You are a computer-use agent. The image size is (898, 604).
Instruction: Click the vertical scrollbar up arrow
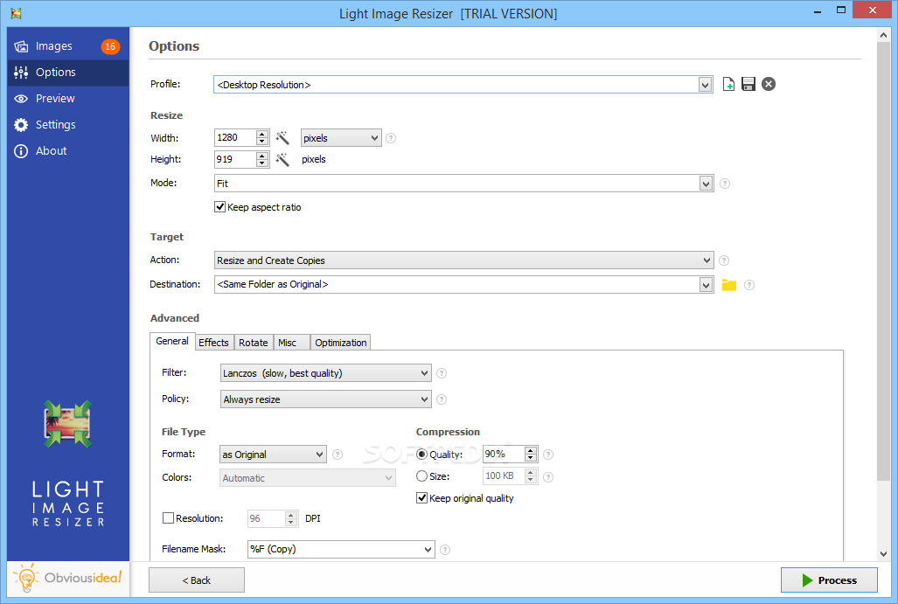[x=884, y=35]
